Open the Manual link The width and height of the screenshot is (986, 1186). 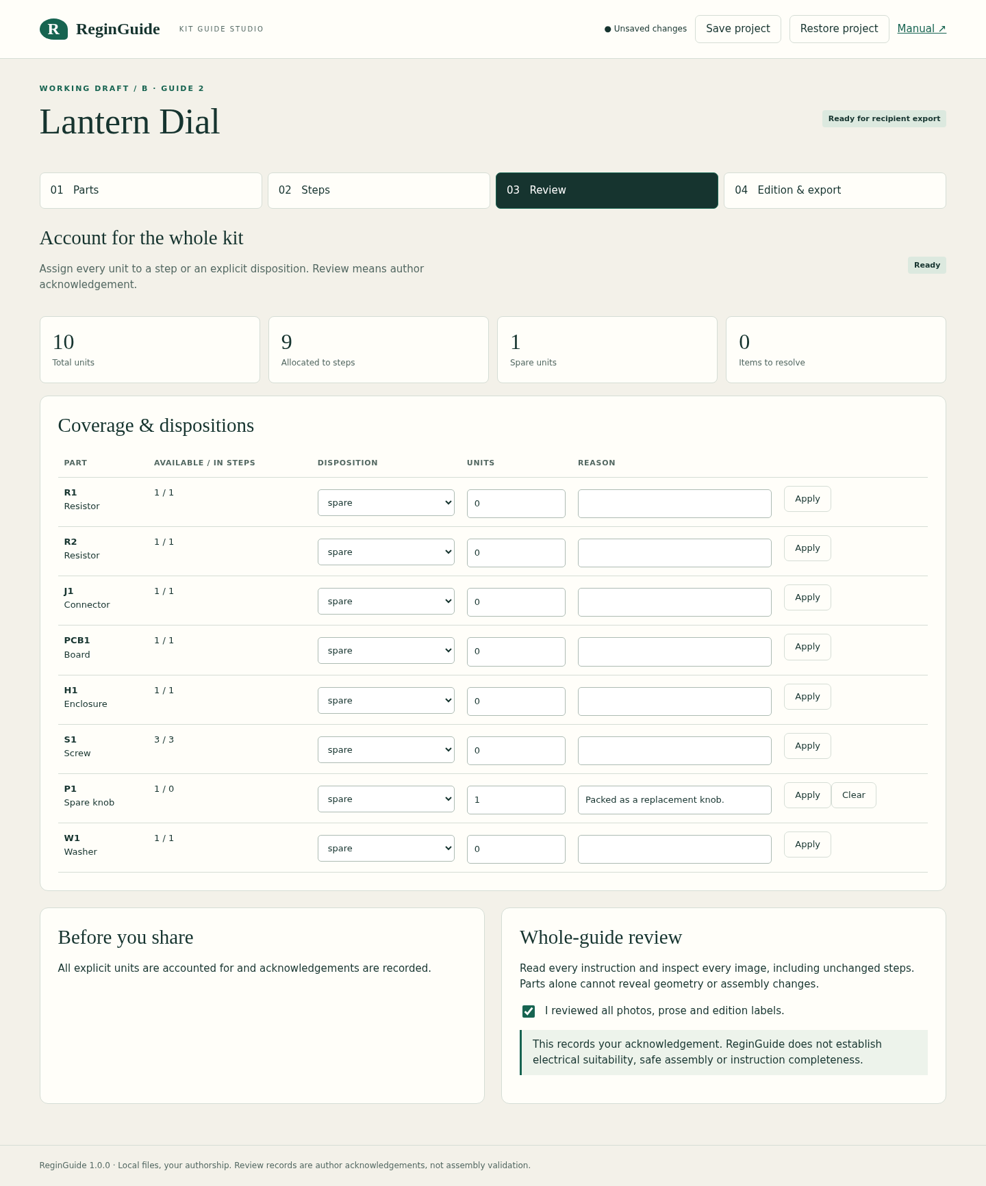pyautogui.click(x=922, y=29)
